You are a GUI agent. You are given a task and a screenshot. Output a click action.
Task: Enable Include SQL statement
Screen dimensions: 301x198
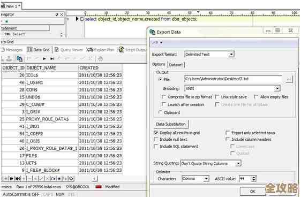point(156,147)
